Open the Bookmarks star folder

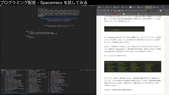(x=109, y=14)
